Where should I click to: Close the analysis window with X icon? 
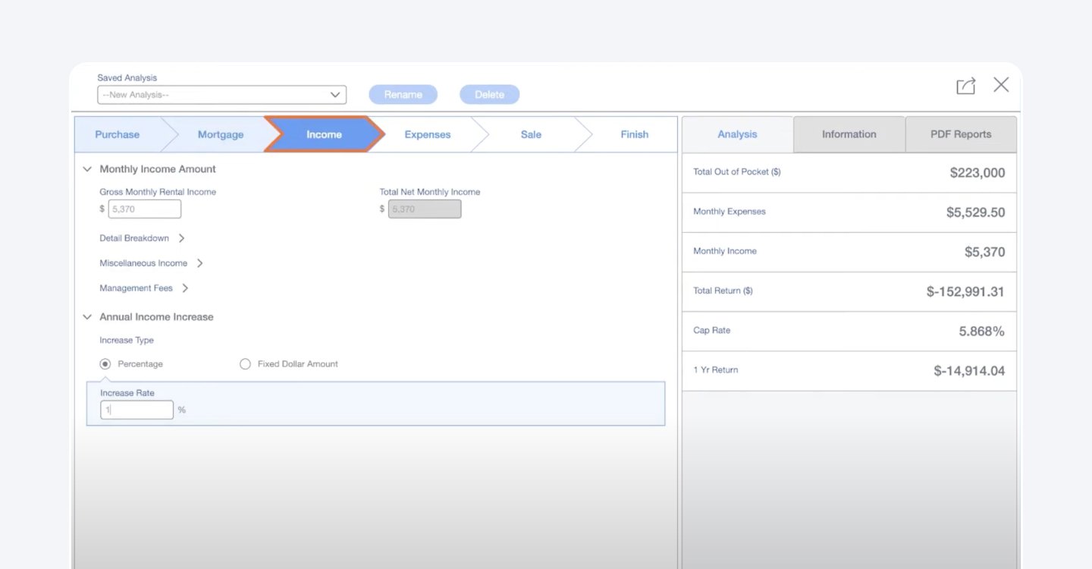point(1001,85)
